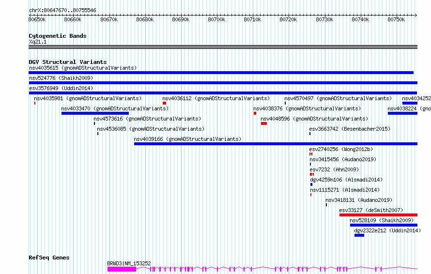Image resolution: width=431 pixels, height=274 pixels.
Task: Click esv7232 (Ahn2009) label
Action: point(334,169)
